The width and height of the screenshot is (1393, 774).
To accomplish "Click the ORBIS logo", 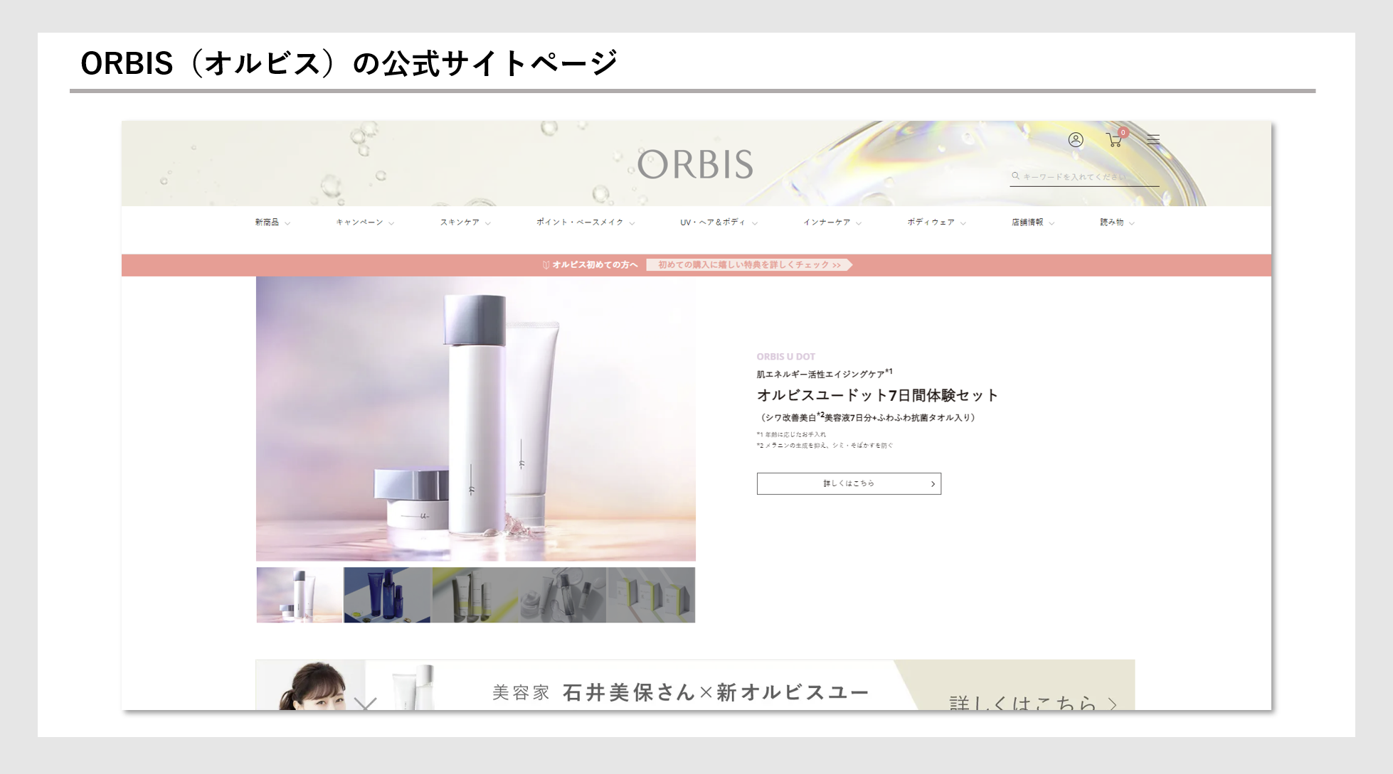I will point(695,165).
